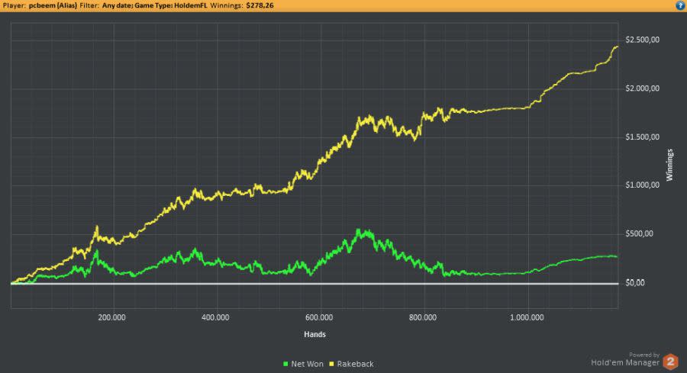Click the 600.000 hands axis label
This screenshot has height=373, width=687.
[319, 317]
